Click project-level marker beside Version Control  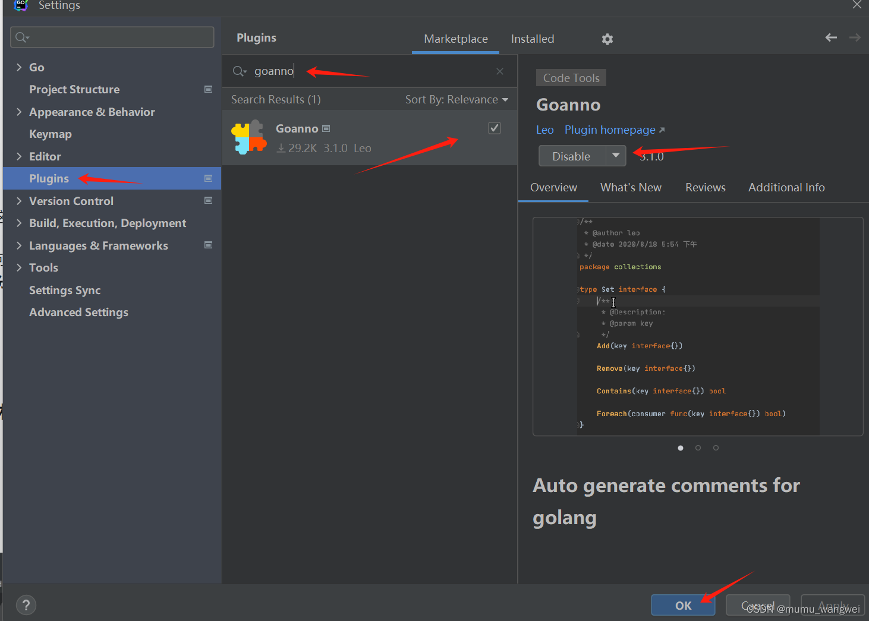click(x=209, y=200)
